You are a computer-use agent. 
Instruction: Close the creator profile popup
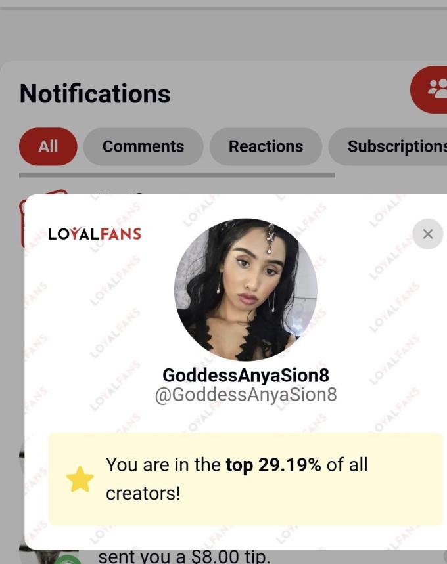(x=427, y=234)
